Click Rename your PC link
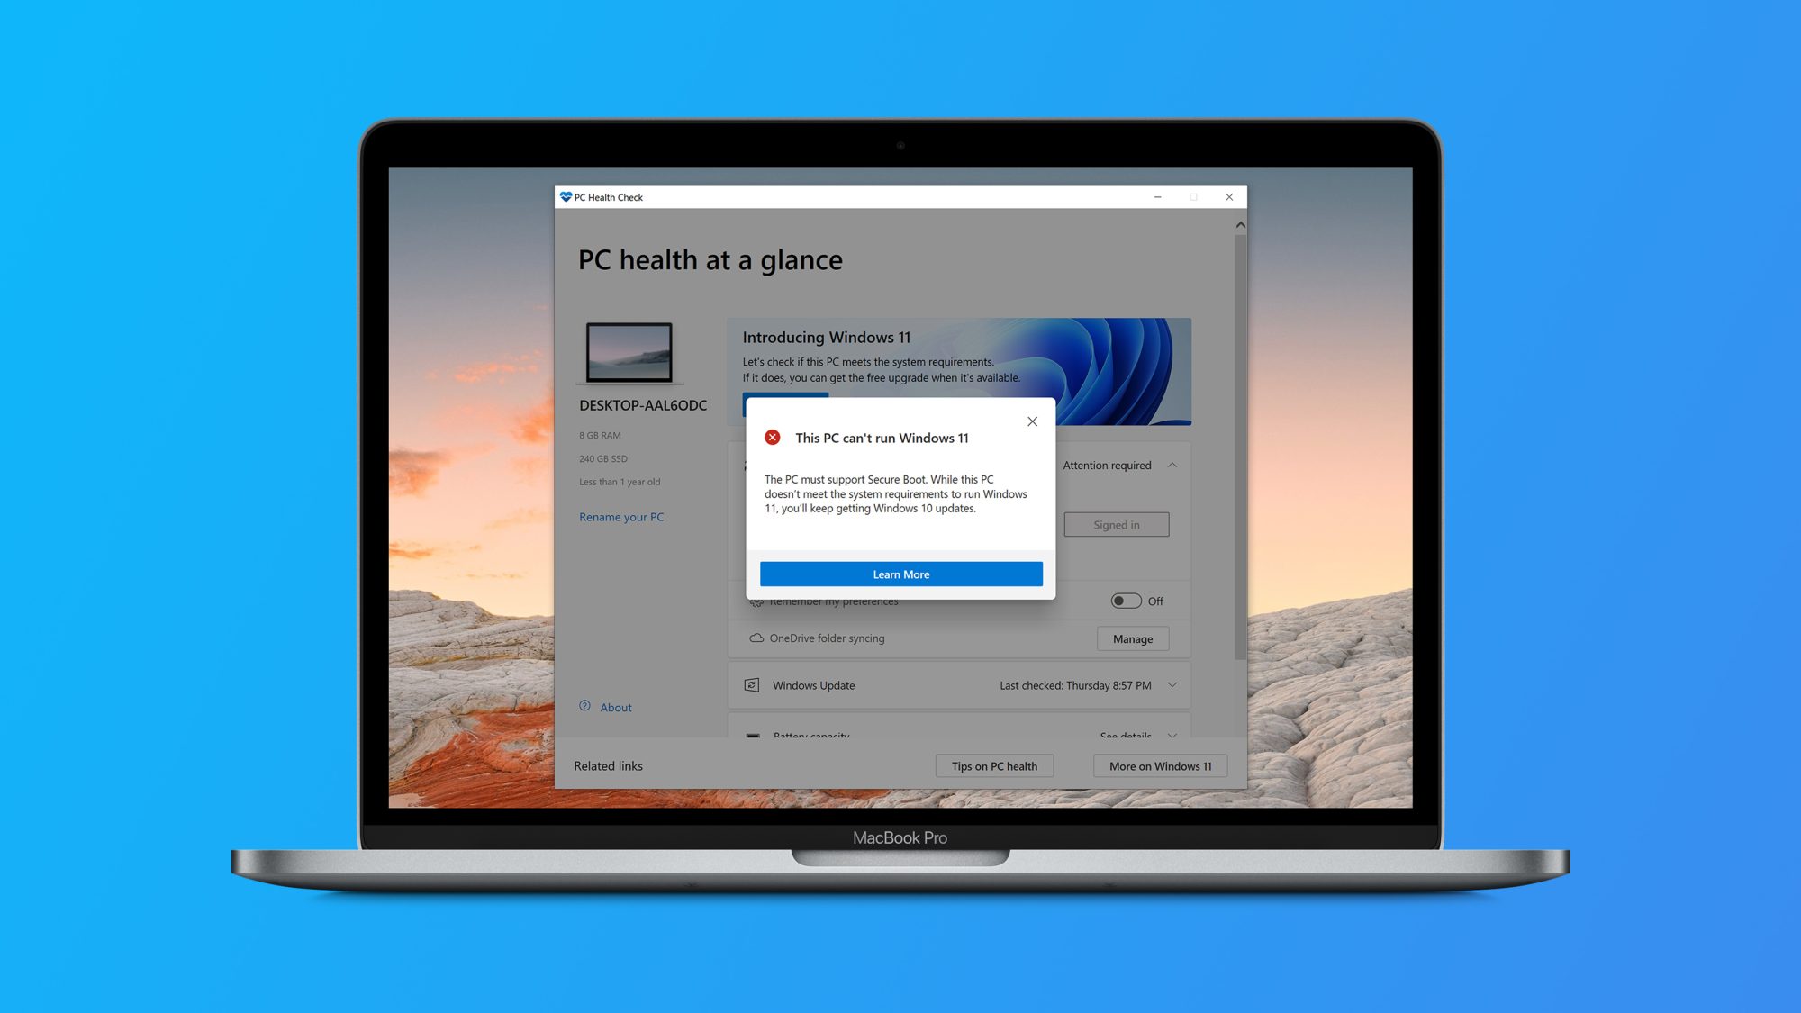The width and height of the screenshot is (1801, 1013). [621, 516]
